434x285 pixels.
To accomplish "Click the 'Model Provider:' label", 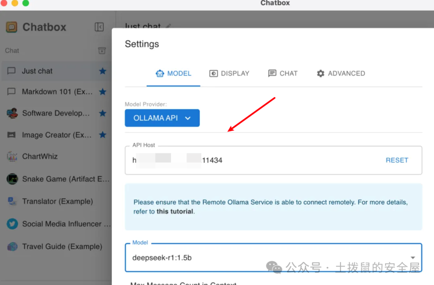I will pos(145,104).
